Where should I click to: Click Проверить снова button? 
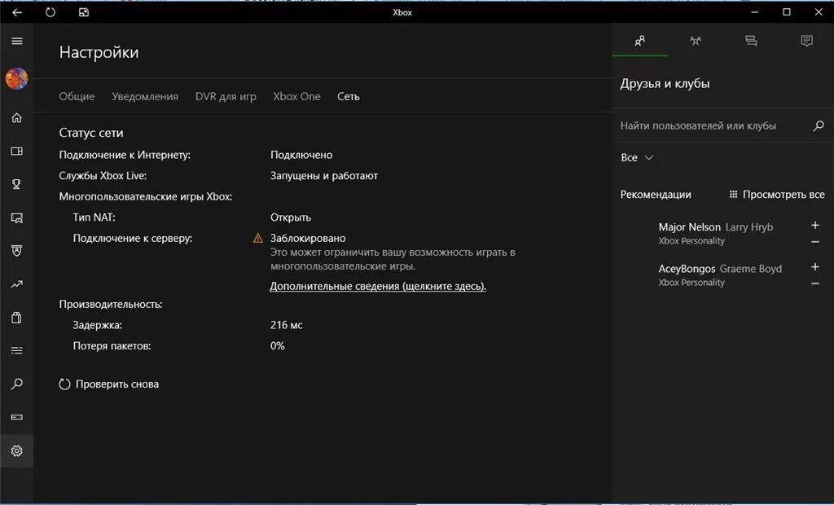(x=109, y=384)
